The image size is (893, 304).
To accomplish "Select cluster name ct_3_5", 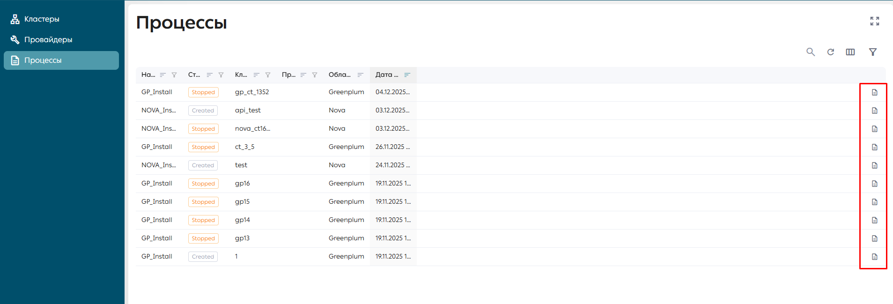I will click(244, 147).
